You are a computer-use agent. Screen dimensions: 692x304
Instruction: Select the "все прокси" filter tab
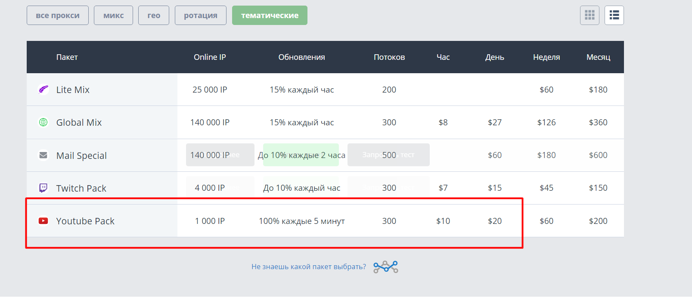[x=58, y=16]
